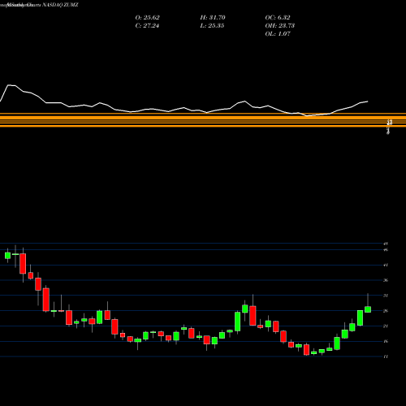Click the price axis label '16'

coord(386,341)
